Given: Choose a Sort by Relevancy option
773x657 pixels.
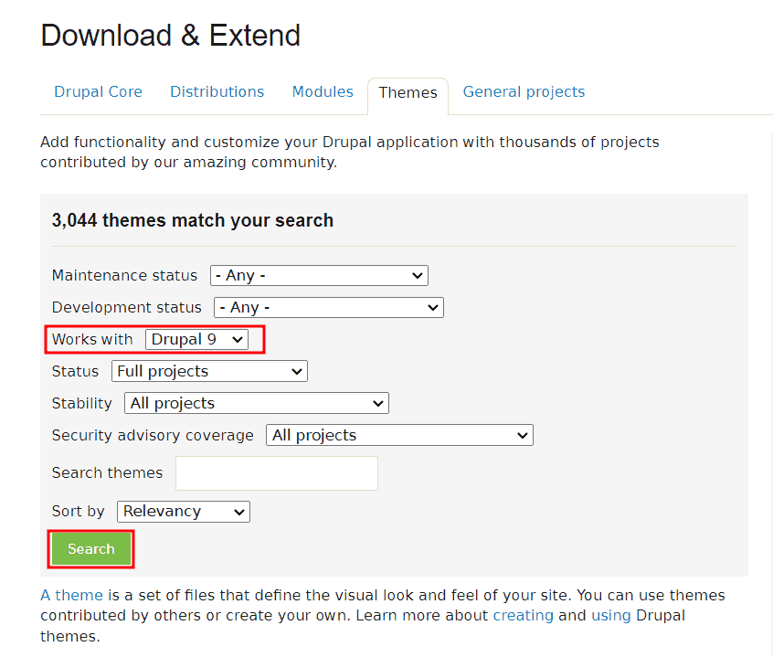Looking at the screenshot, I should [x=184, y=512].
